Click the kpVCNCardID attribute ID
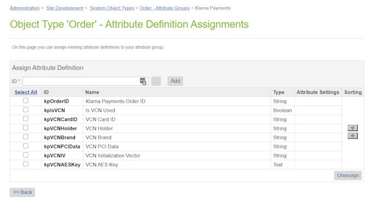Viewport: 372px width, 203px height. tap(61, 120)
